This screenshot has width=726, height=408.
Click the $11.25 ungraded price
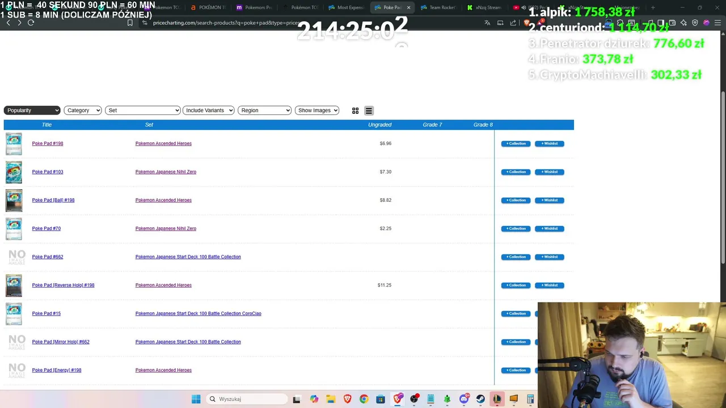pyautogui.click(x=385, y=285)
